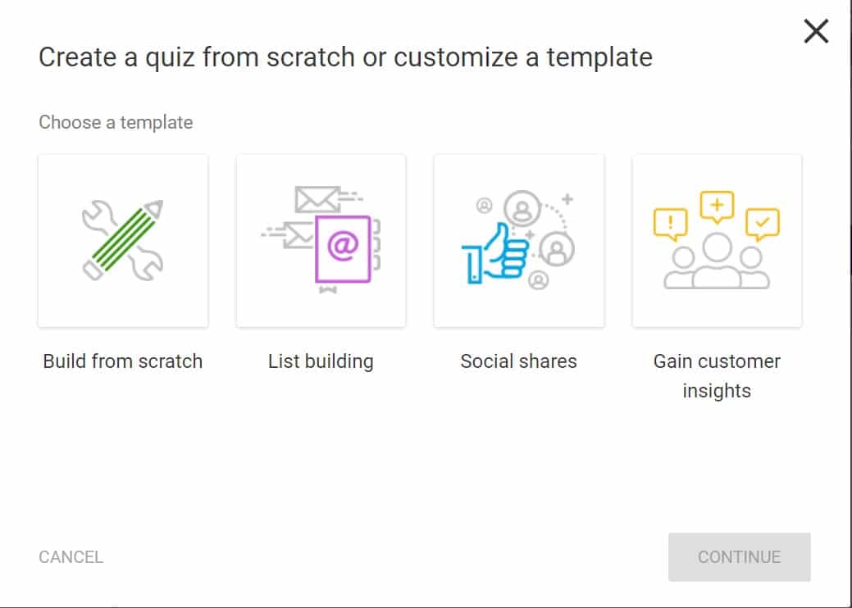Select the "List building" template label
This screenshot has height=608, width=852.
(x=321, y=361)
